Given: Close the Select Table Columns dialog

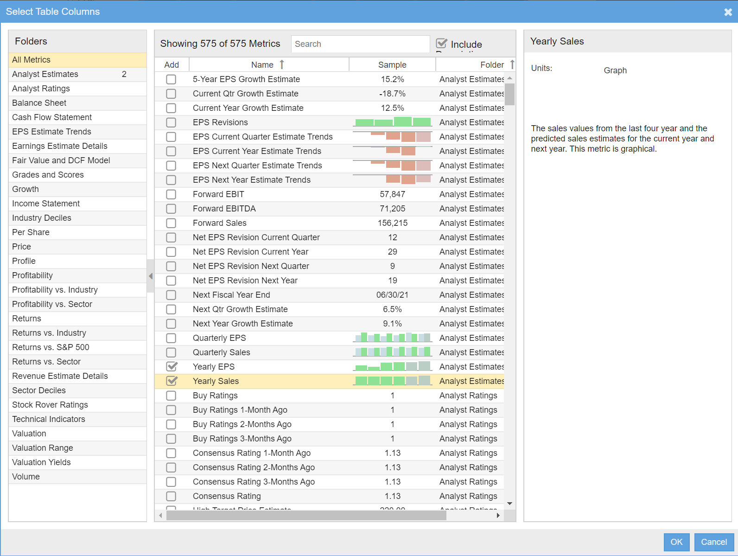Looking at the screenshot, I should point(728,12).
